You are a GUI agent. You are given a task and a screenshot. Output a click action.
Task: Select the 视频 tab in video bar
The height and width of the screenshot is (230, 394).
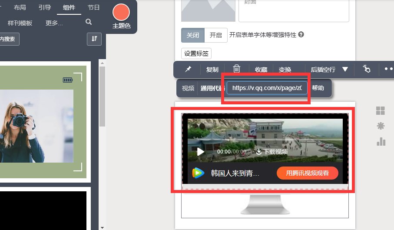(x=188, y=88)
